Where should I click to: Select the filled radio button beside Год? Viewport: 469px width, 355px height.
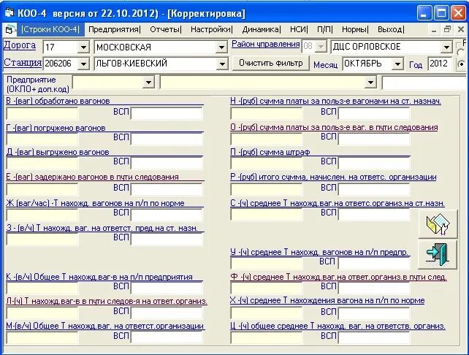coord(462,64)
